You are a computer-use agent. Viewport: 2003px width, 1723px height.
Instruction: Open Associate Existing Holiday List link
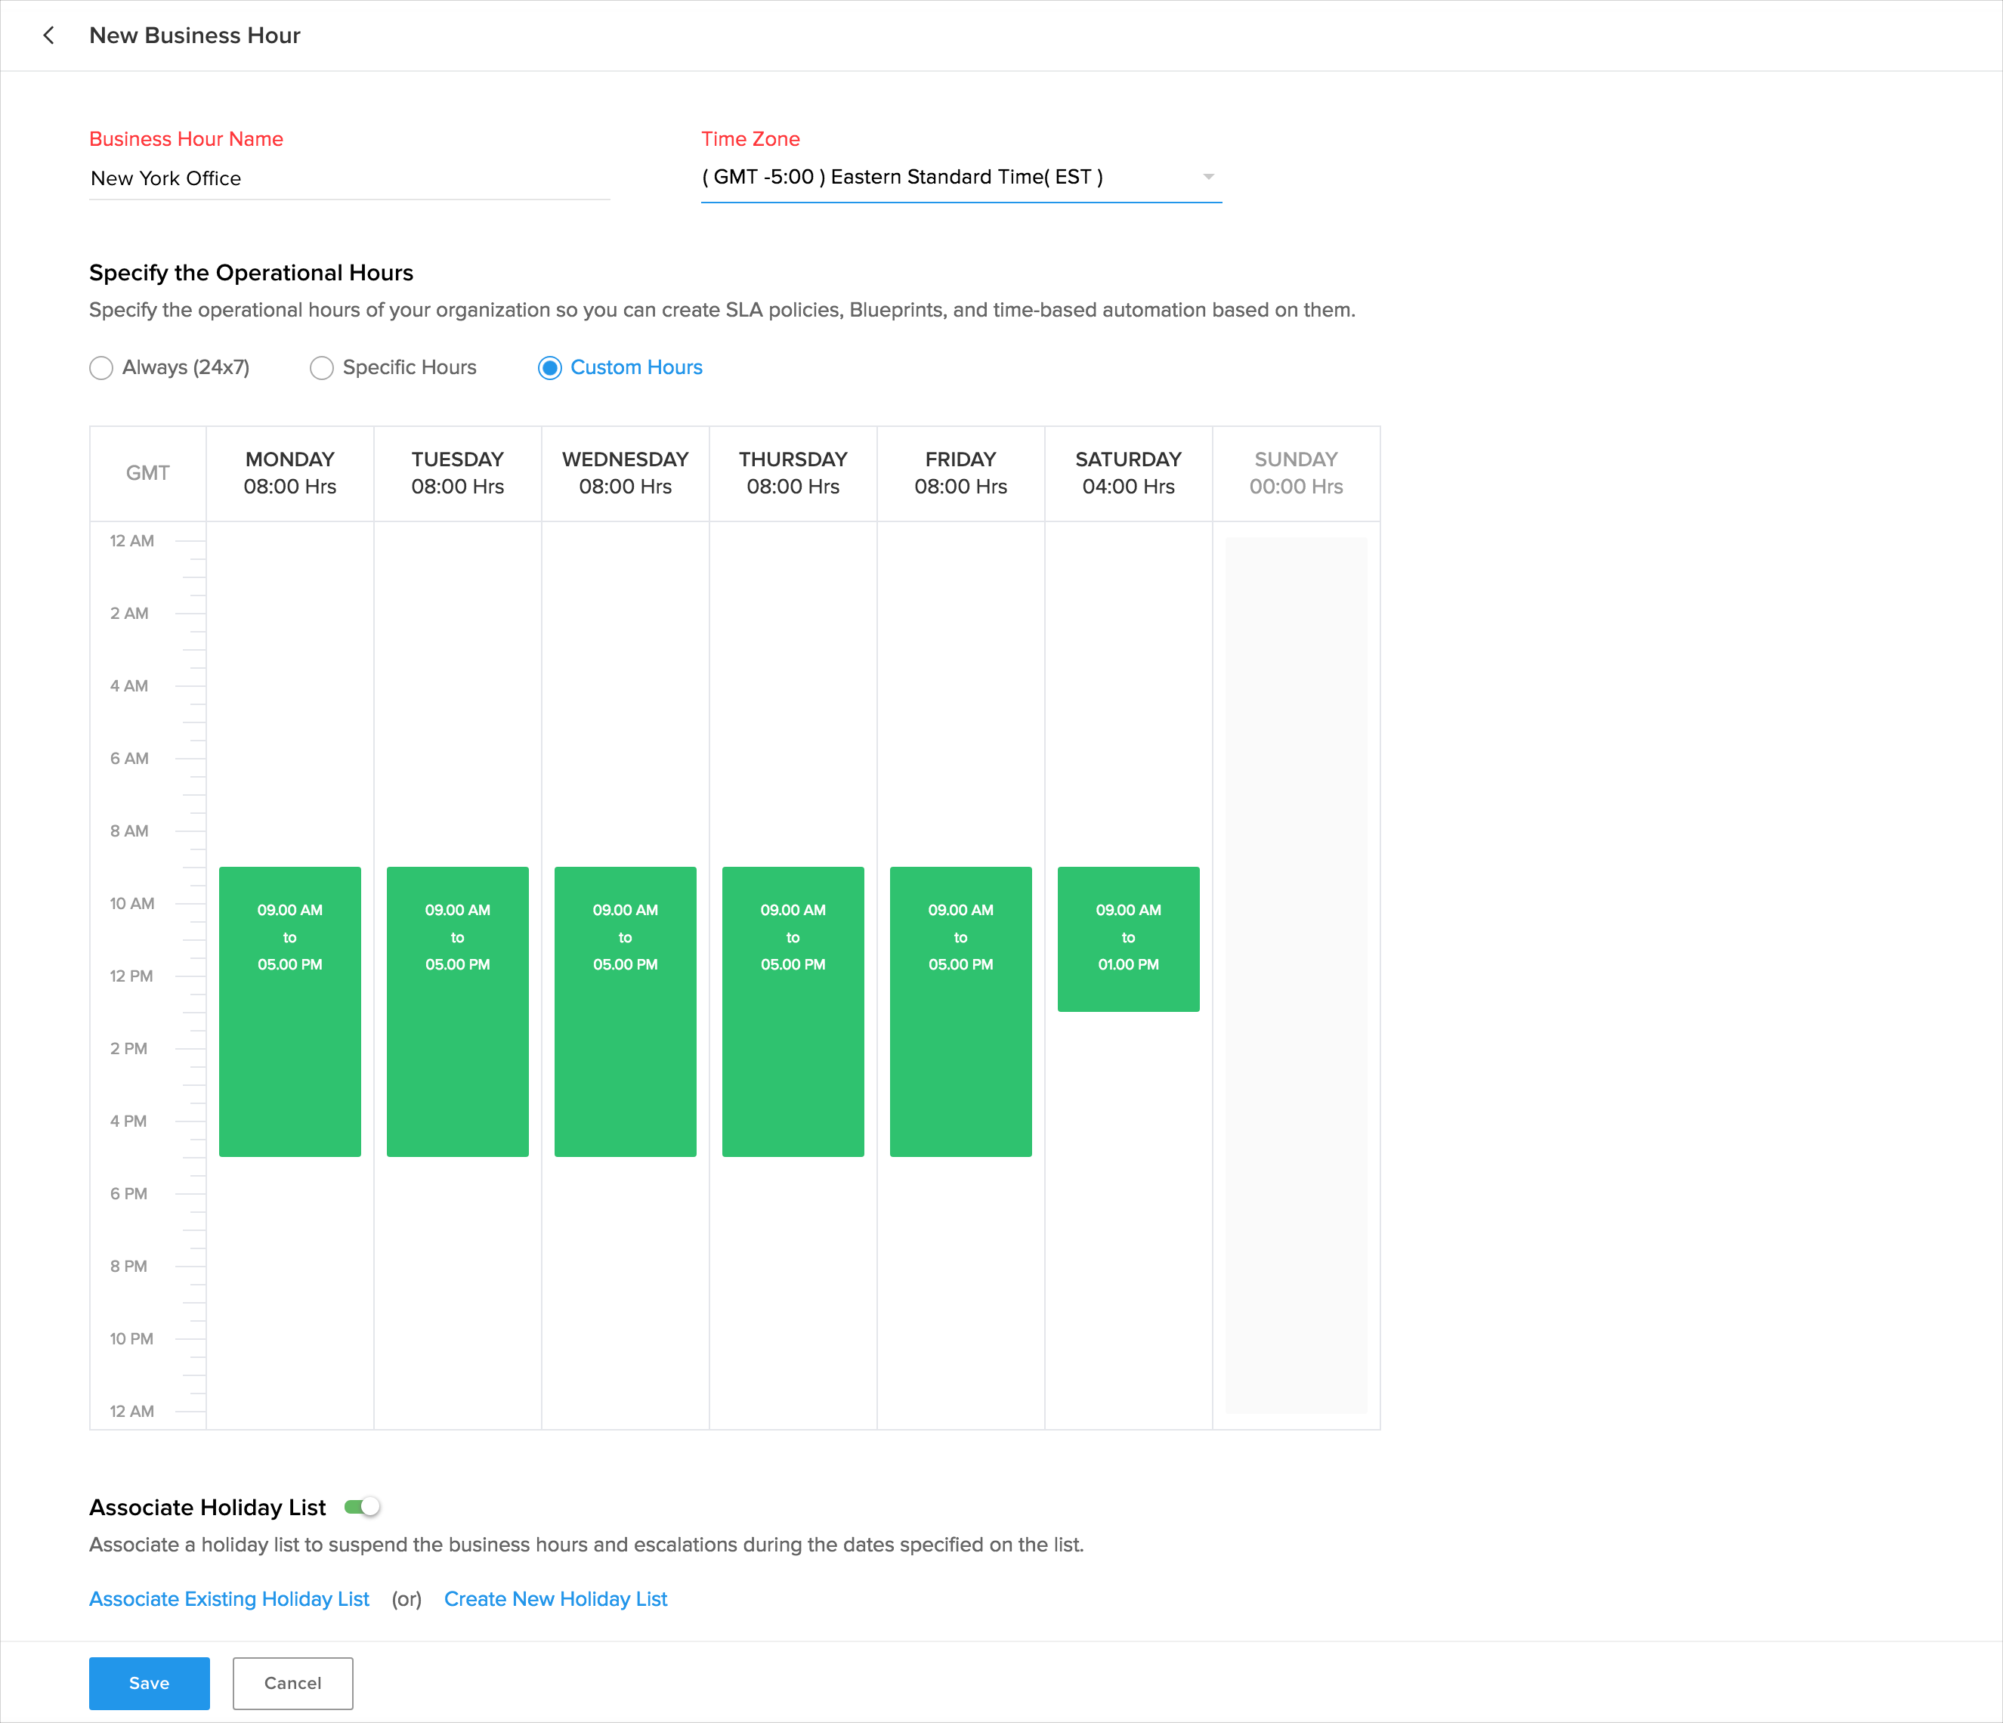click(229, 1599)
